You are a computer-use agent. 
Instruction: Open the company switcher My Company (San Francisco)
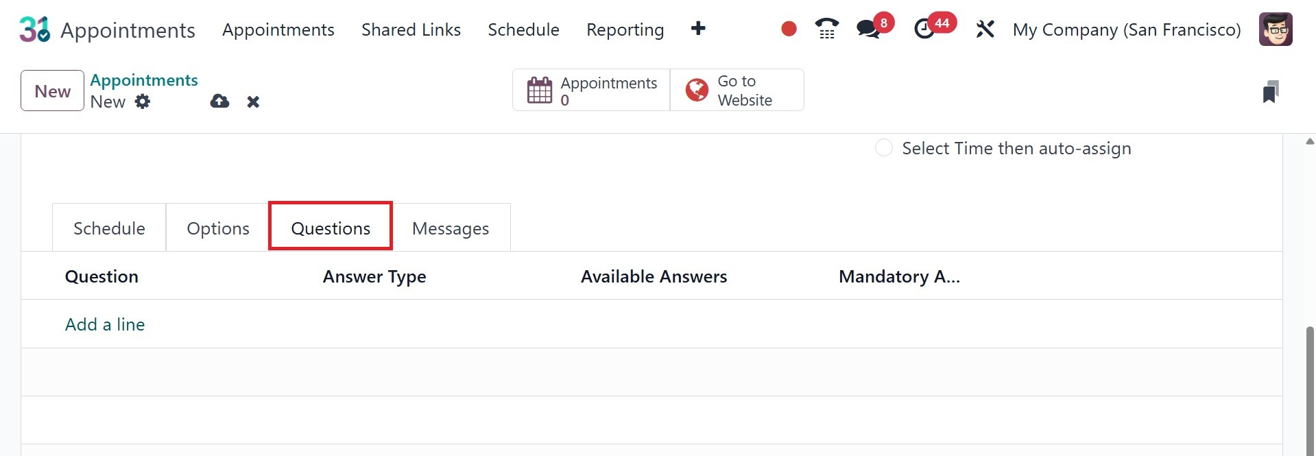click(1126, 29)
